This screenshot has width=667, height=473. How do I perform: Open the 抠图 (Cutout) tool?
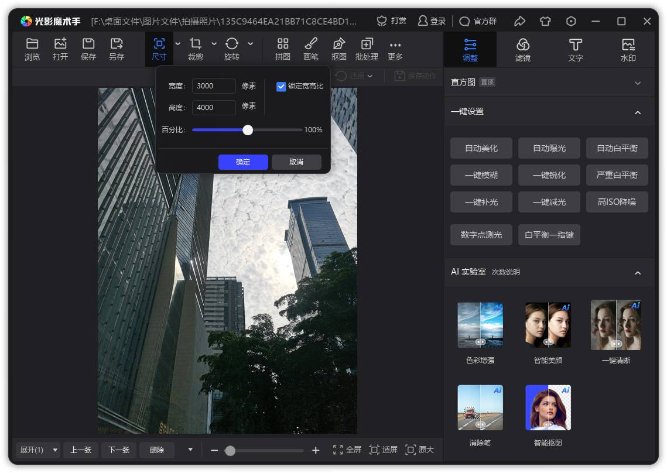tap(339, 49)
